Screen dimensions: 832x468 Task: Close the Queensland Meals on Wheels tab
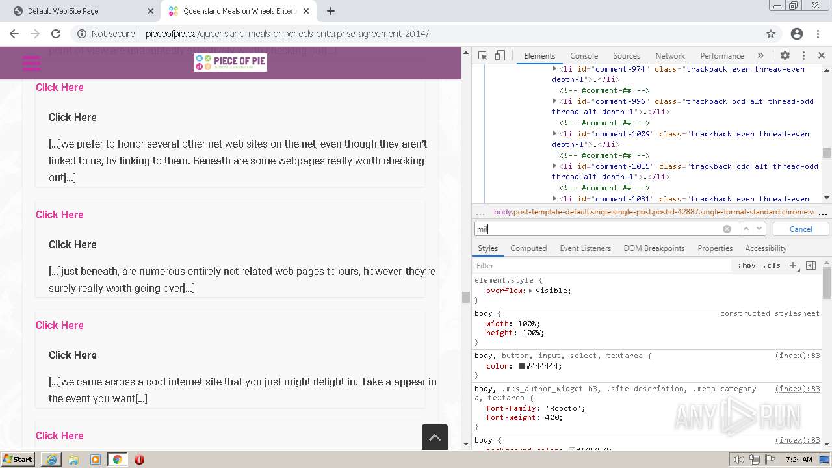(x=306, y=11)
